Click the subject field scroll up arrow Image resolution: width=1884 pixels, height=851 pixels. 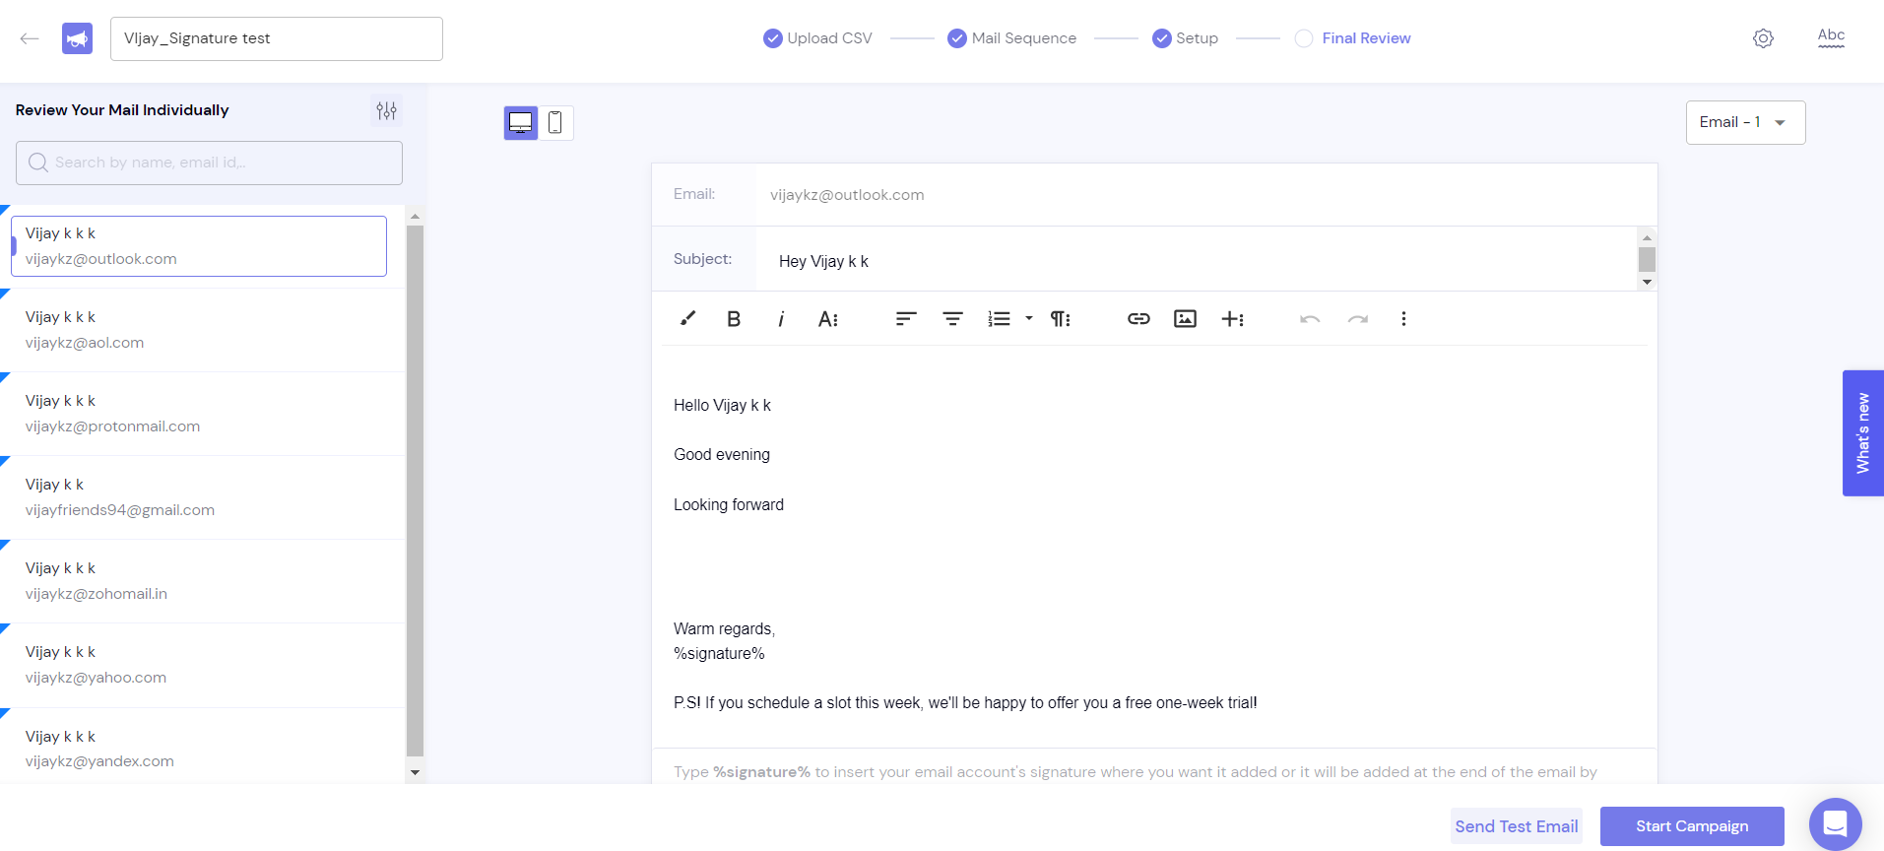pyautogui.click(x=1647, y=238)
